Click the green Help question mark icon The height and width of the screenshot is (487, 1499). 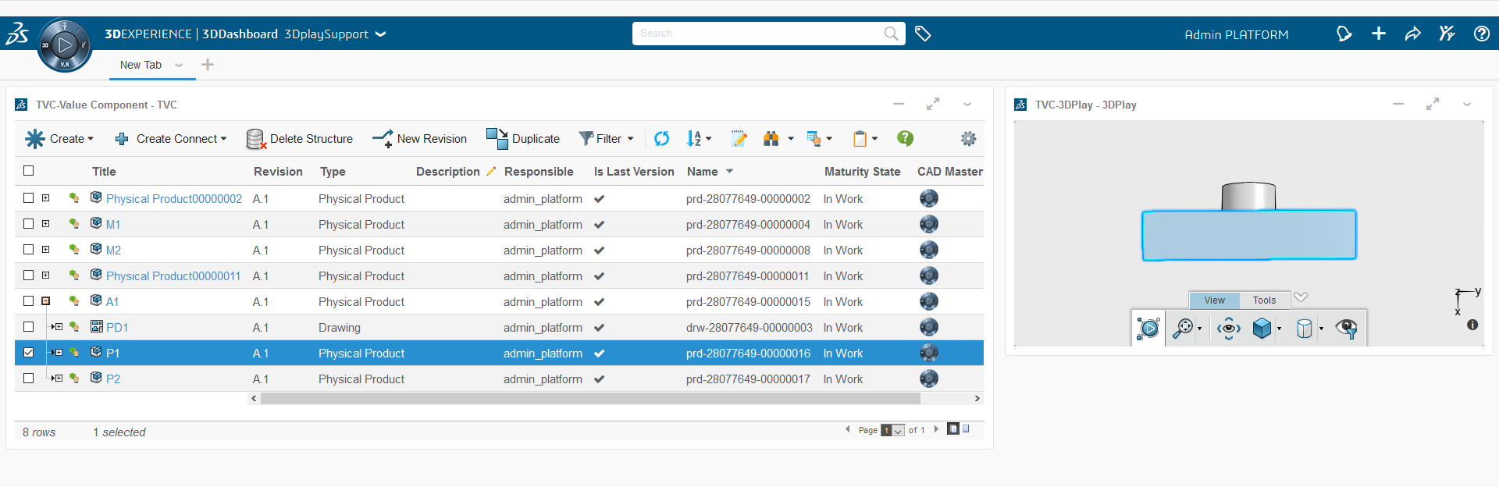(905, 138)
